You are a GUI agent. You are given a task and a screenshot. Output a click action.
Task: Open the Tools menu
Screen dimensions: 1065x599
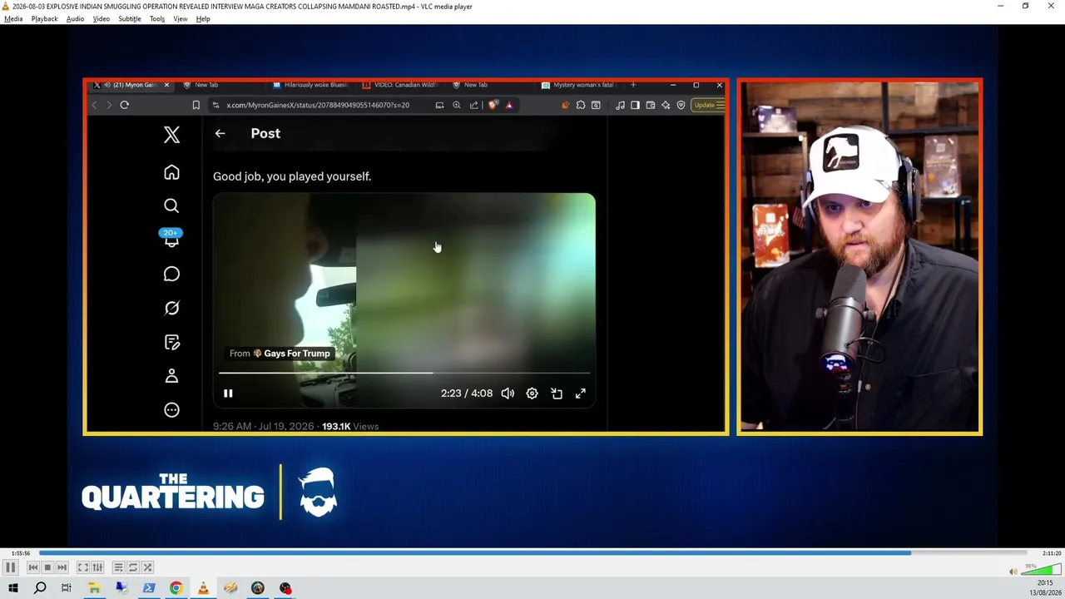click(157, 18)
